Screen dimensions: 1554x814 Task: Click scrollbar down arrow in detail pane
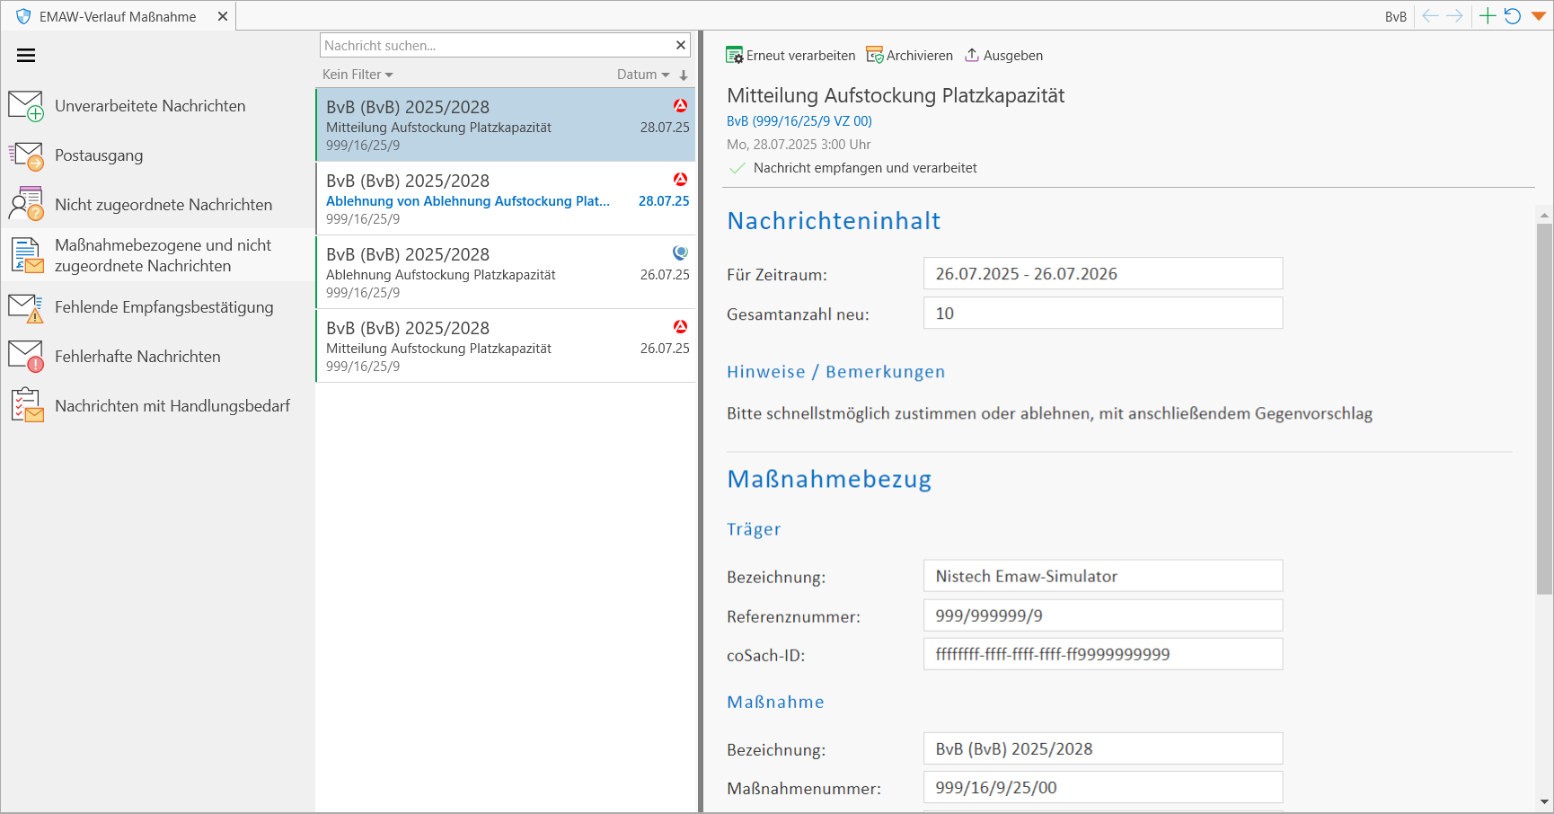[1544, 801]
